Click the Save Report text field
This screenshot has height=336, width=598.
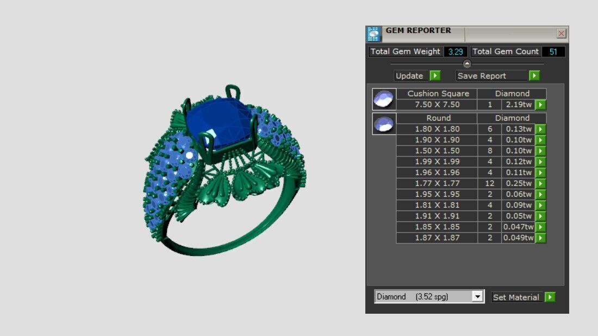[x=493, y=76]
